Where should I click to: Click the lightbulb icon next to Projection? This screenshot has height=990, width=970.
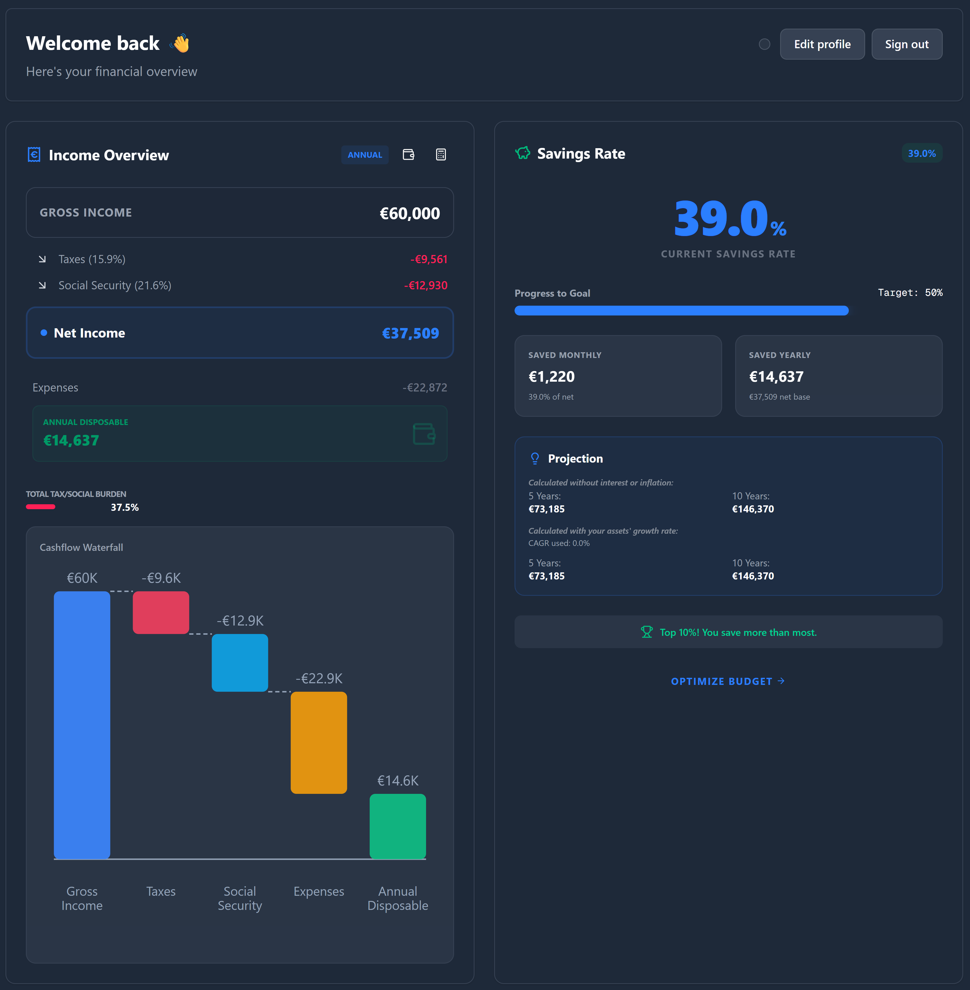(534, 458)
